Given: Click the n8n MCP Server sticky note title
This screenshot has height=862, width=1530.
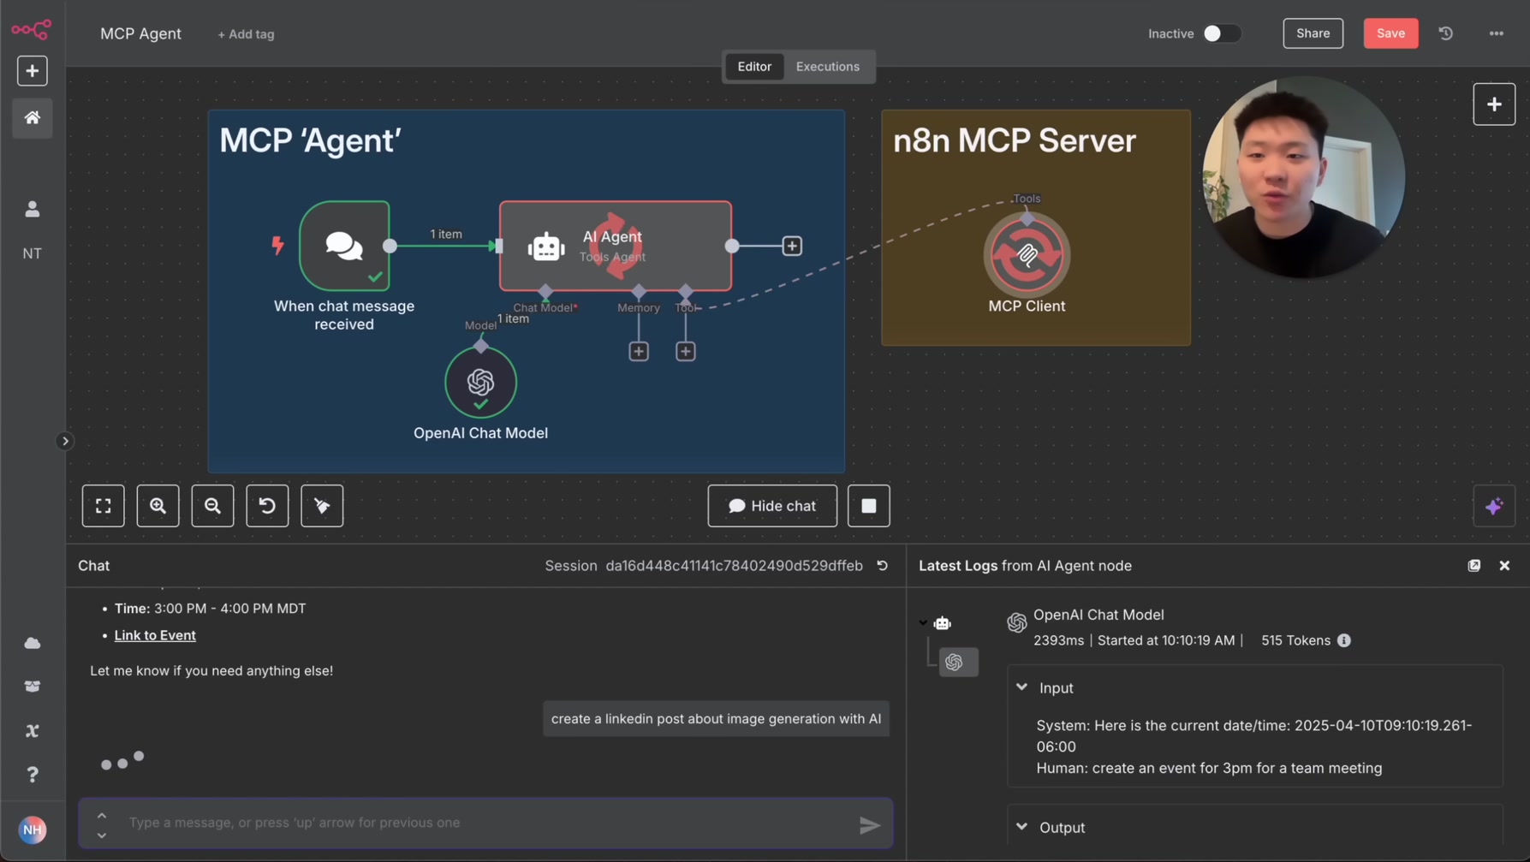Looking at the screenshot, I should coord(1014,140).
